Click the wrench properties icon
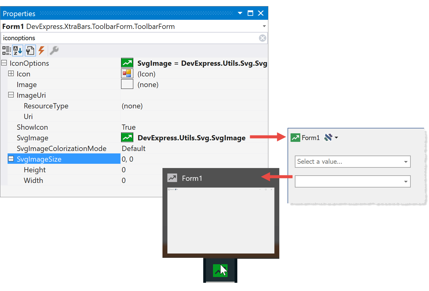The width and height of the screenshot is (429, 291). point(54,51)
